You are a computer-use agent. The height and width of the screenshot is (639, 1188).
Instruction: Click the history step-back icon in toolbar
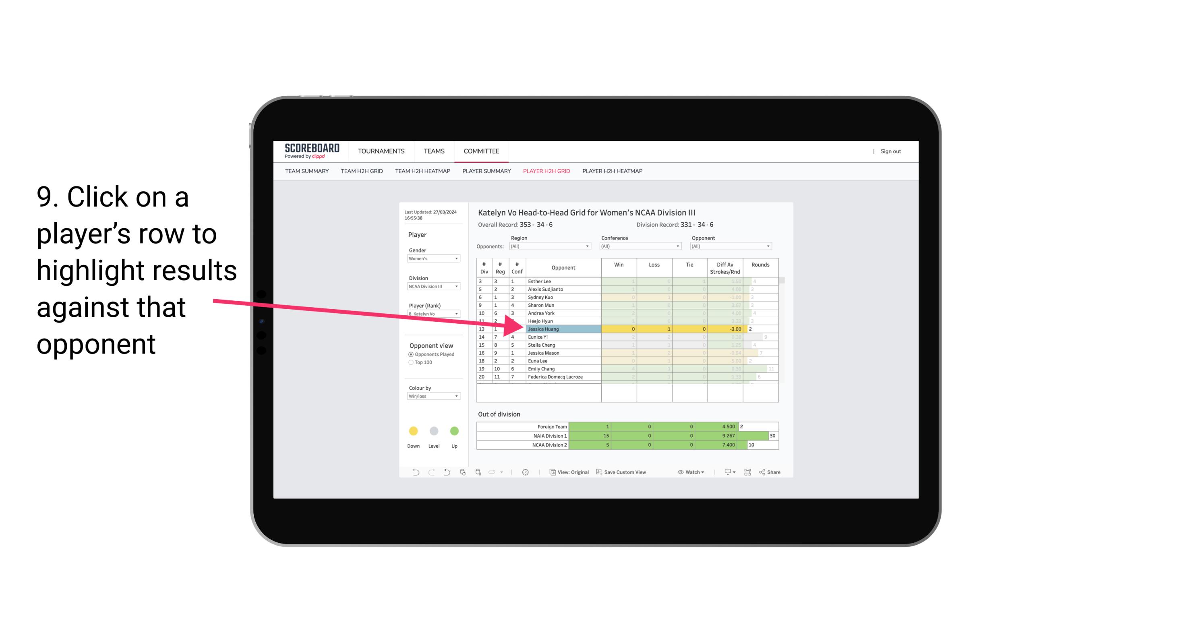(446, 473)
